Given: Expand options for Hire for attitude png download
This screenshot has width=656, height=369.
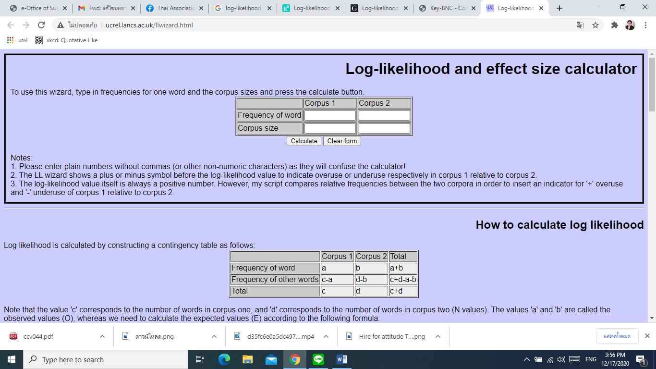Looking at the screenshot, I should tap(438, 336).
